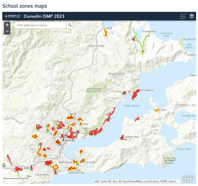The width and height of the screenshot is (198, 186).
Task: Zoom in on the map
Action: point(8,25)
